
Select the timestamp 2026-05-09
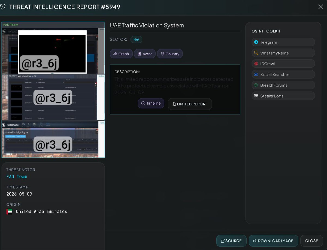click(x=19, y=194)
